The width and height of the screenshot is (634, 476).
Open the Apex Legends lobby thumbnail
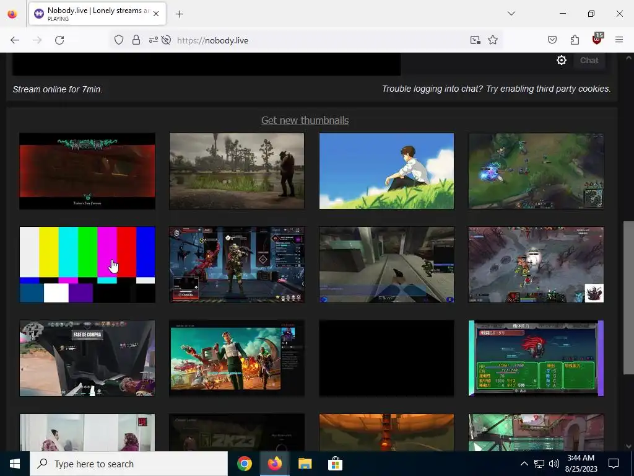coord(237,265)
